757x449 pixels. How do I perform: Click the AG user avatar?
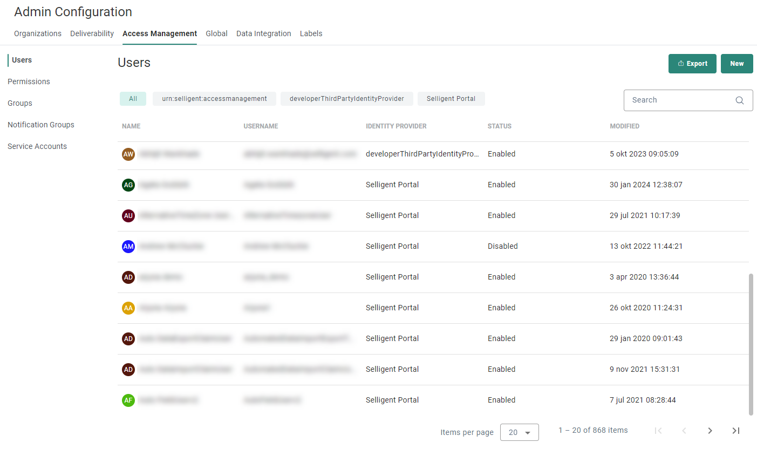click(x=128, y=185)
